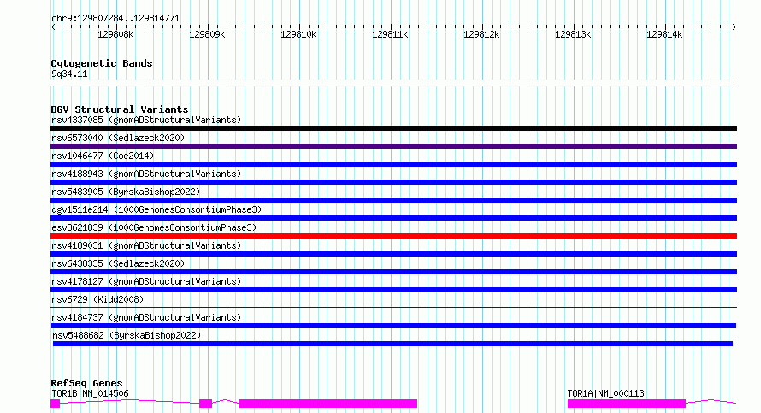This screenshot has width=761, height=413.
Task: Click the right arrow end of the ruler
Action: pos(734,27)
